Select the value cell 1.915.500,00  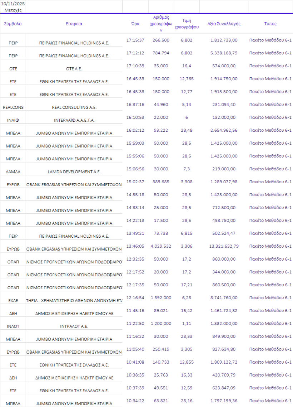click(x=224, y=92)
